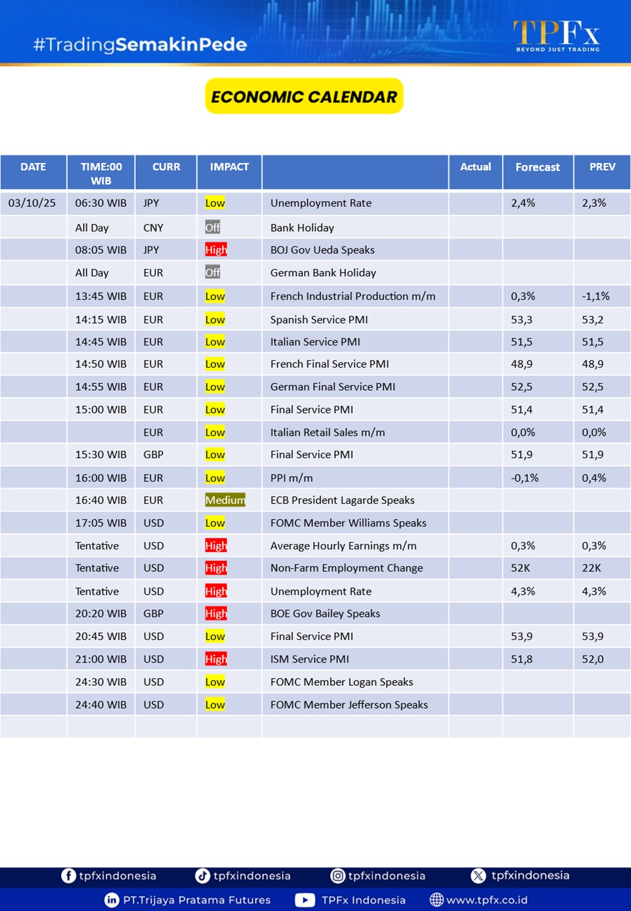This screenshot has width=631, height=911.
Task: Click the Economic Calendar yellow title
Action: [x=304, y=96]
